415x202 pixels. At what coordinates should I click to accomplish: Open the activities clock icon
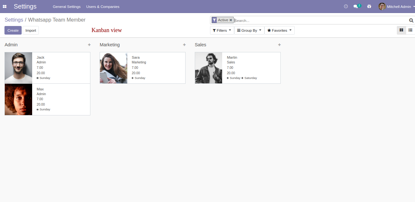point(346,6)
